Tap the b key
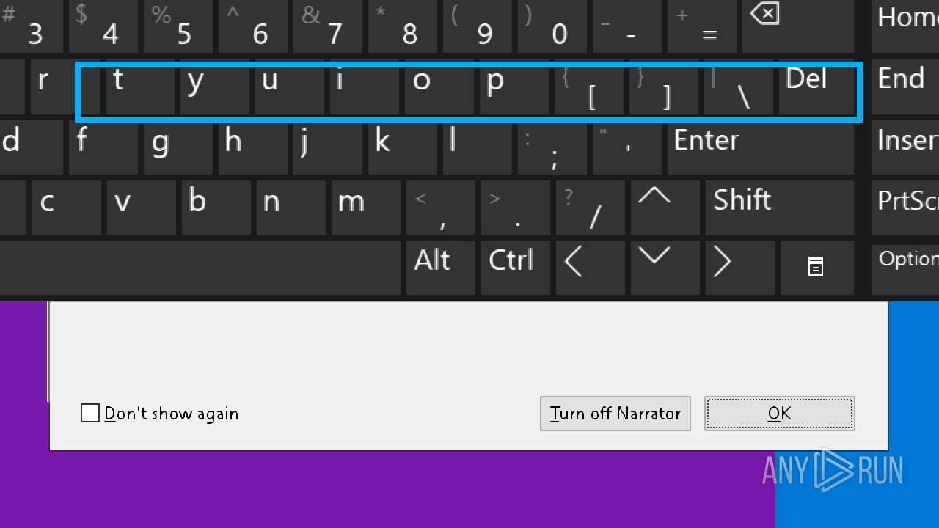This screenshot has width=939, height=528. (x=215, y=208)
